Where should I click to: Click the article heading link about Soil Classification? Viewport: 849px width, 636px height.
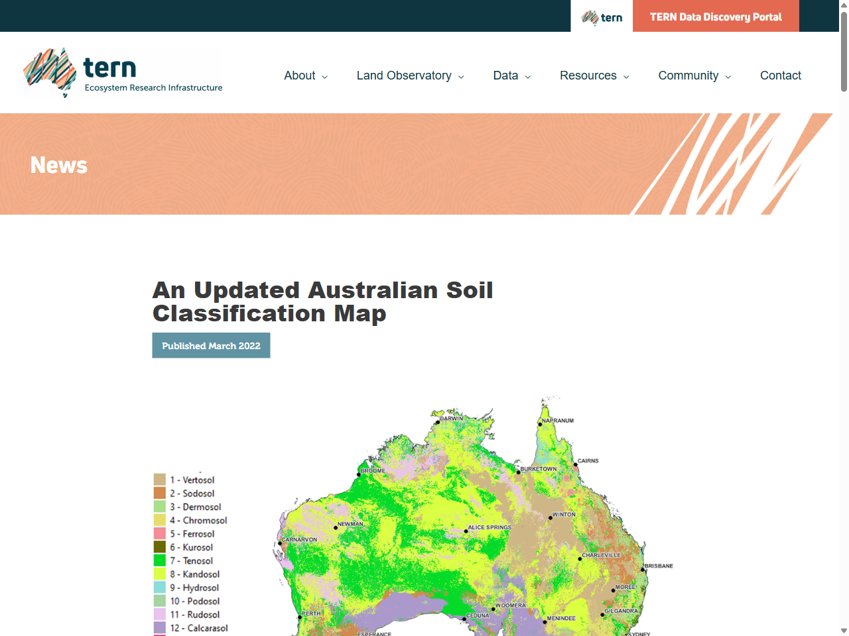[322, 301]
